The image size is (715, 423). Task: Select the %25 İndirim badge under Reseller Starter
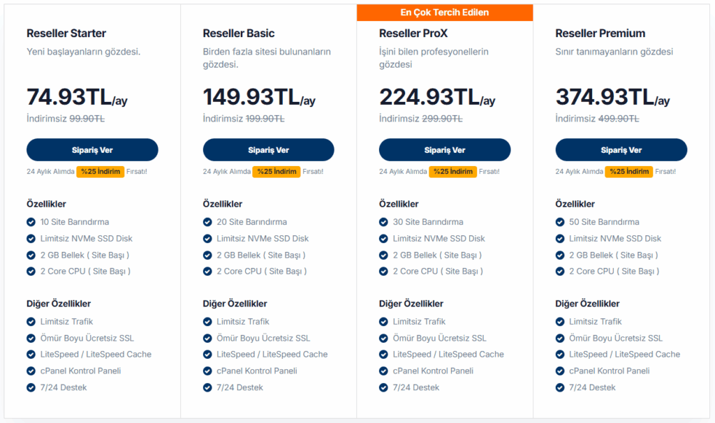coord(100,171)
